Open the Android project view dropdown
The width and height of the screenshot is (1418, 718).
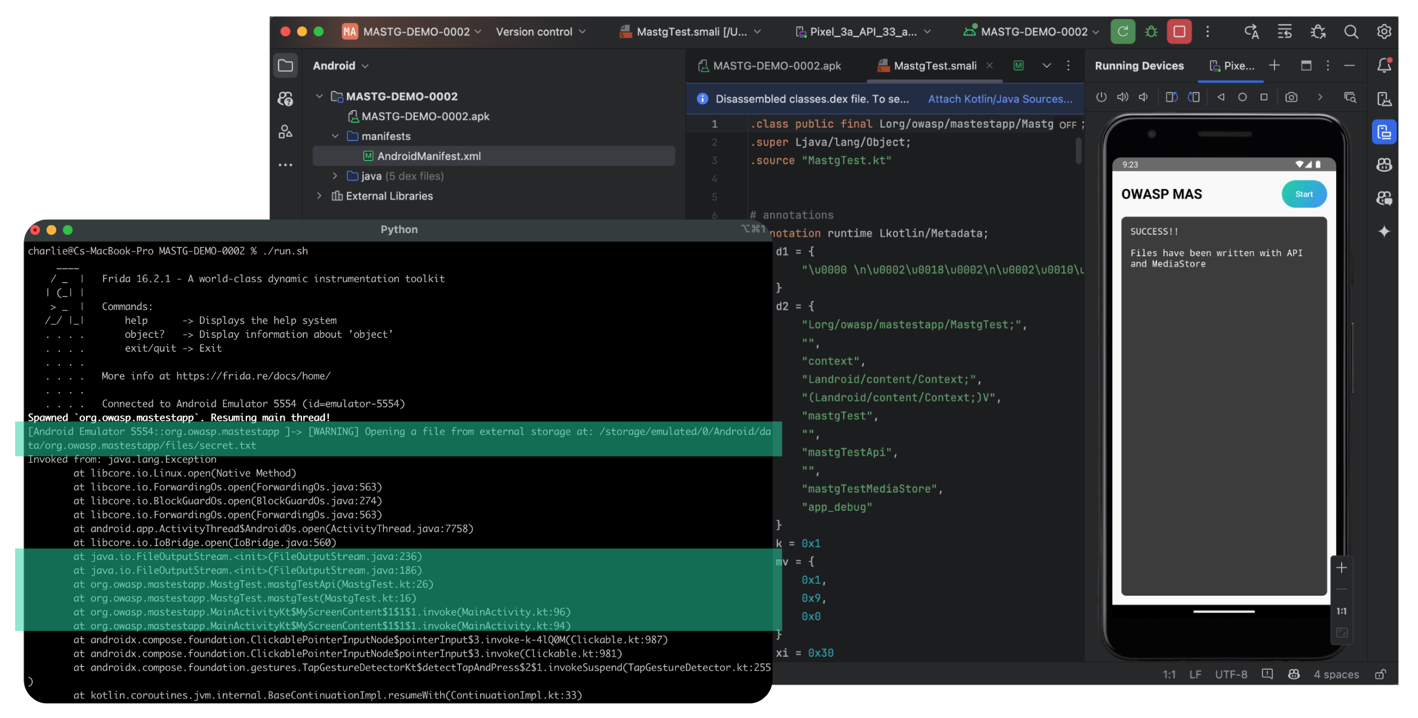(340, 65)
